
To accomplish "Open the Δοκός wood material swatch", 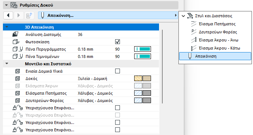I will point(143,79).
